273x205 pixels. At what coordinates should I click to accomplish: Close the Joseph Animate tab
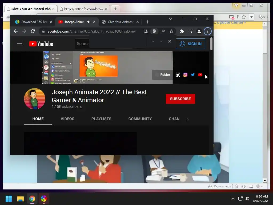click(x=94, y=22)
